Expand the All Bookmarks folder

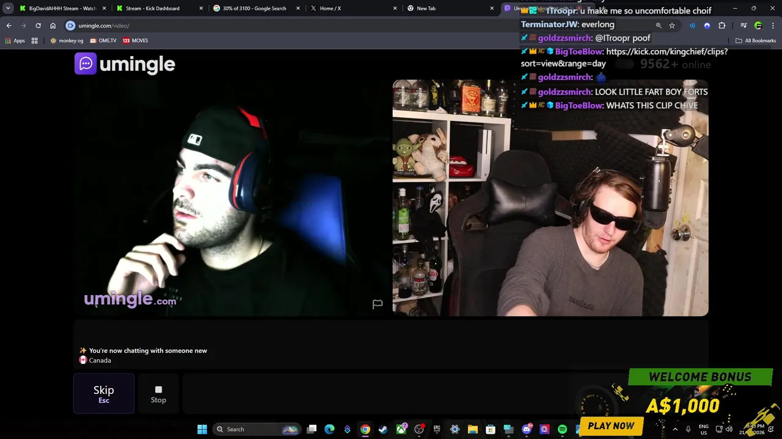point(756,41)
